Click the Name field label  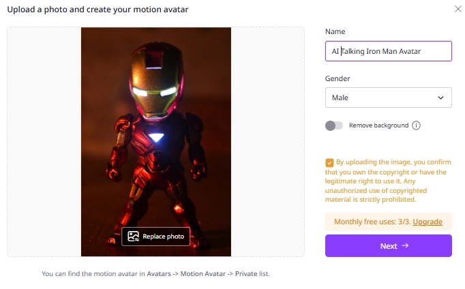click(x=335, y=31)
